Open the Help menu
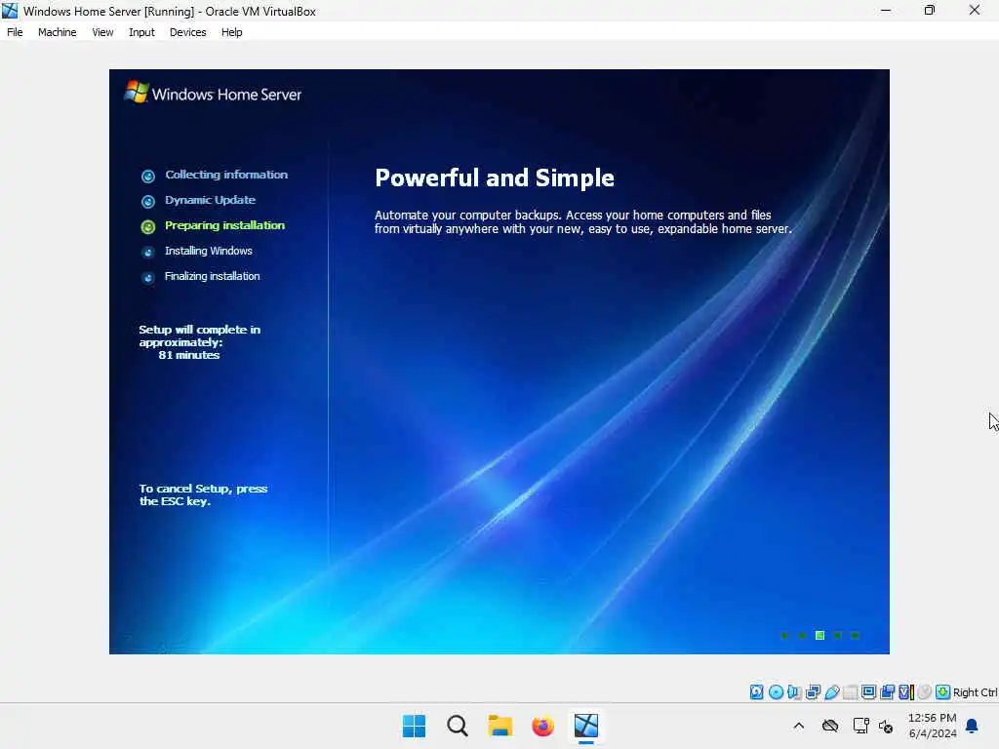The image size is (999, 749). (232, 32)
